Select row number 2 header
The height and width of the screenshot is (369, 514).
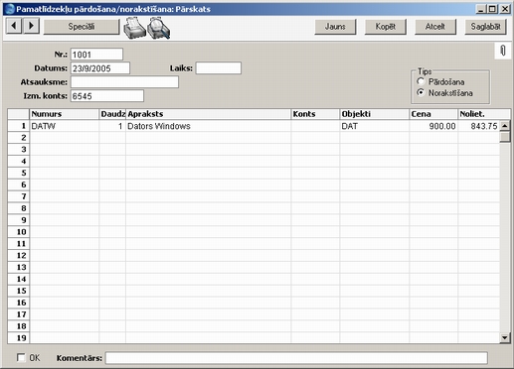click(19, 138)
